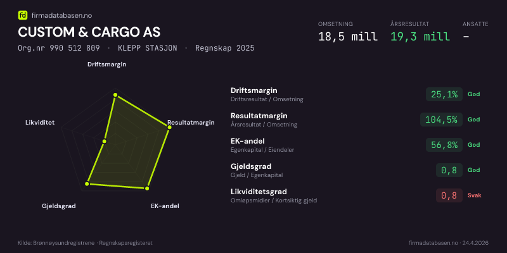Viewport: 507px width, 253px height.
Task: Select the CUSTOM & CARGO AS company title
Action: [x=89, y=32]
